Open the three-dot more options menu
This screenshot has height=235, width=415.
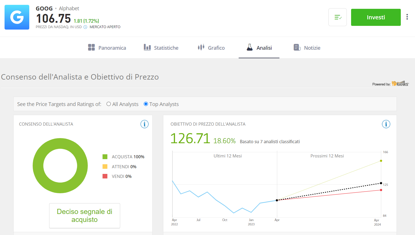tap(407, 17)
